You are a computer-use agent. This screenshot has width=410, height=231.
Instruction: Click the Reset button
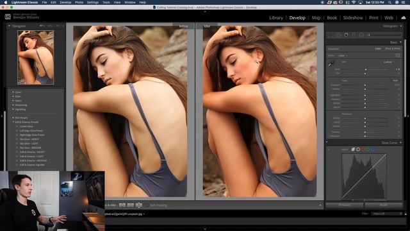pyautogui.click(x=384, y=205)
